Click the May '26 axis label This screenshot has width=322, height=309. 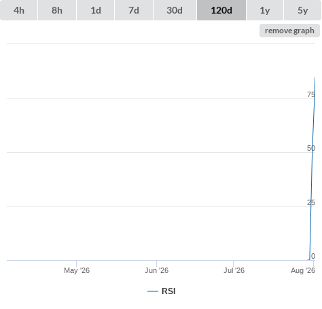click(x=77, y=270)
